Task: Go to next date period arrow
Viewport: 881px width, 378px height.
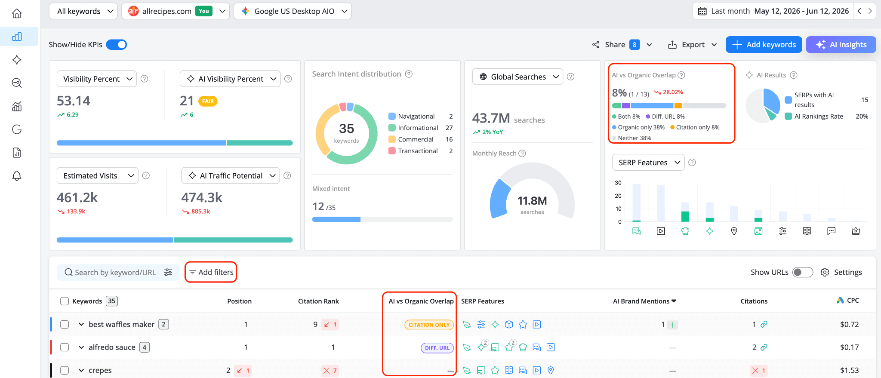Action: coord(870,11)
